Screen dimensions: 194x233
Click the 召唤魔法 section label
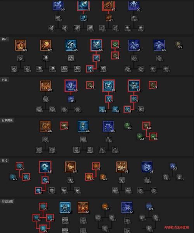[7, 120]
